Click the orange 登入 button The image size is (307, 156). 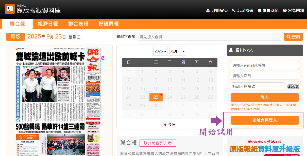point(265,97)
